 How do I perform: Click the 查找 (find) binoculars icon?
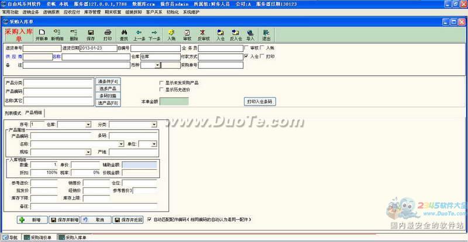[124, 35]
